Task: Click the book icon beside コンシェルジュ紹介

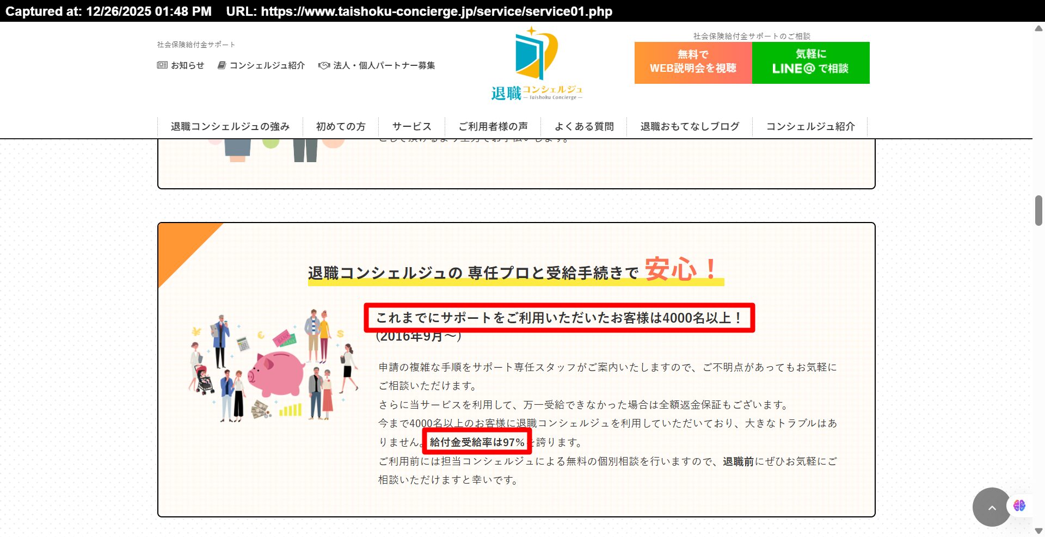Action: pos(222,65)
